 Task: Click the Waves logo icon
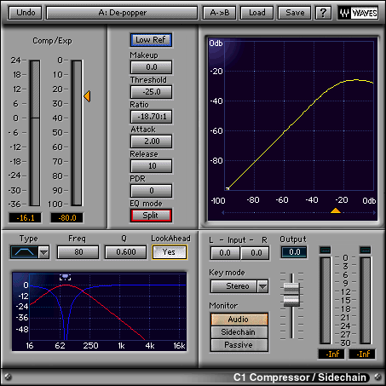pyautogui.click(x=358, y=13)
